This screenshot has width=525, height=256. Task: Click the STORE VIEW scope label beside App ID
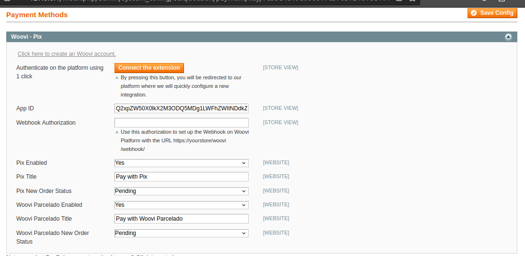280,108
